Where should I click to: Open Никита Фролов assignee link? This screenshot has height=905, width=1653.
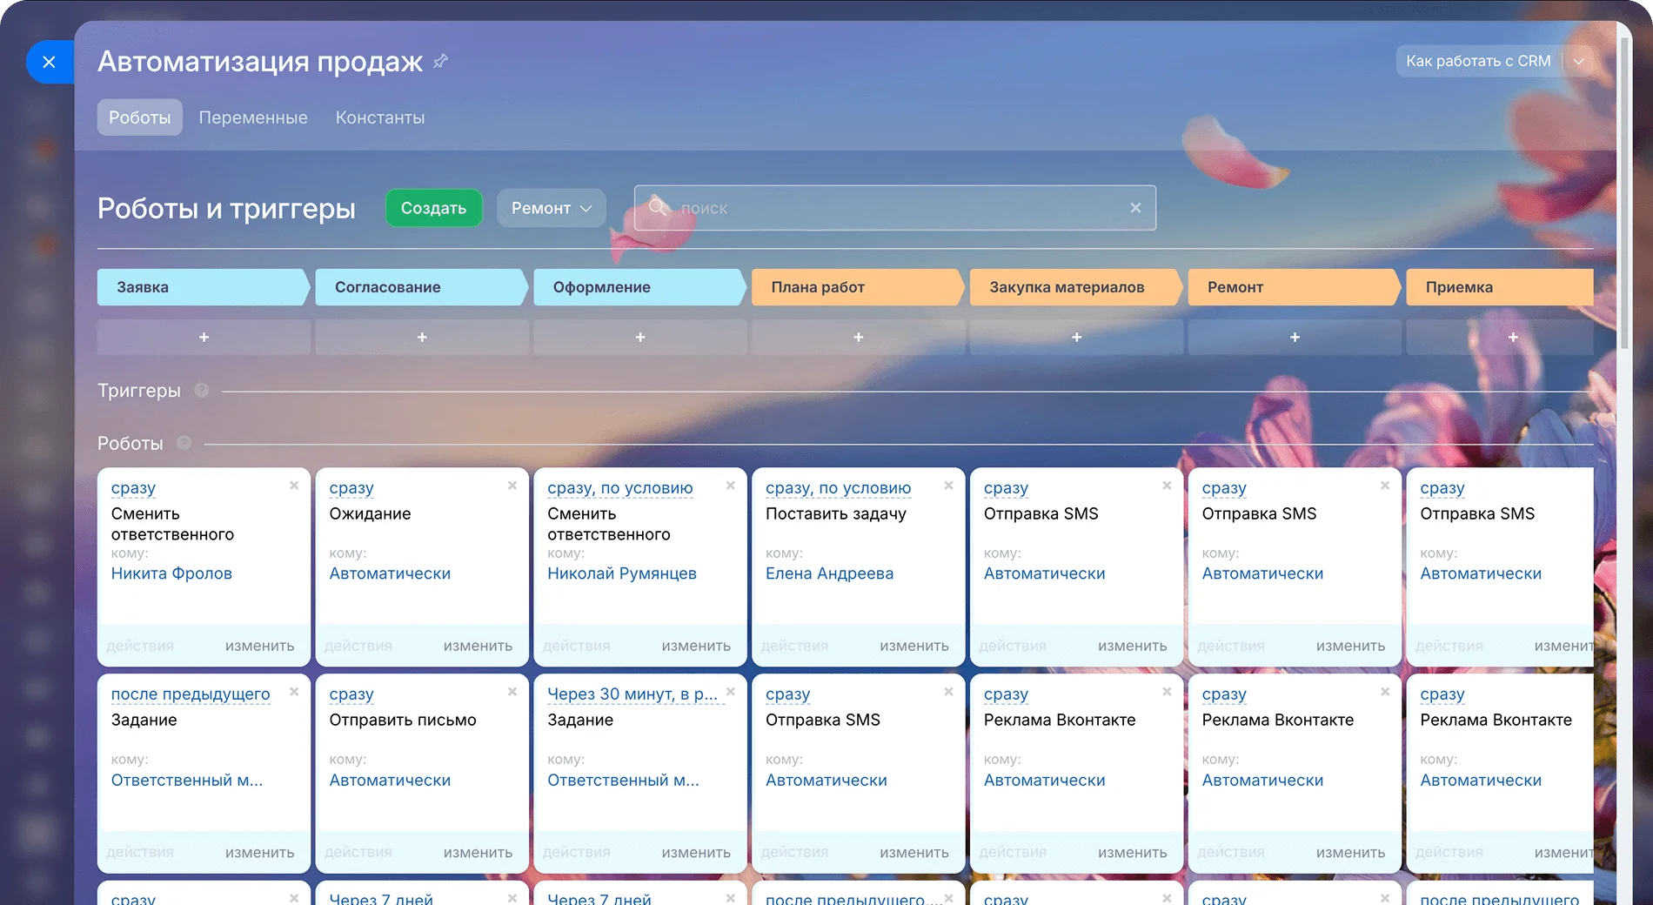(171, 573)
